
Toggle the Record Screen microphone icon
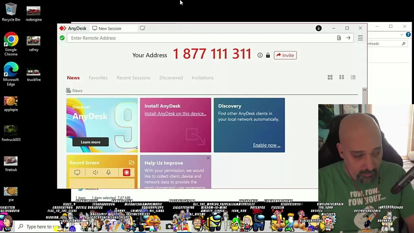[x=109, y=172]
